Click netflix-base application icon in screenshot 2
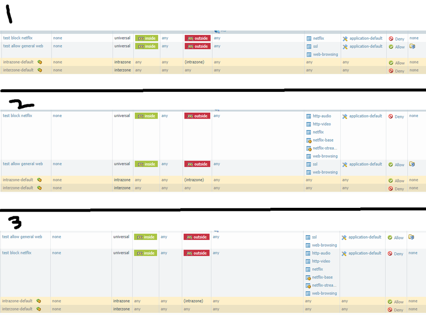The height and width of the screenshot is (315, 426). click(309, 140)
